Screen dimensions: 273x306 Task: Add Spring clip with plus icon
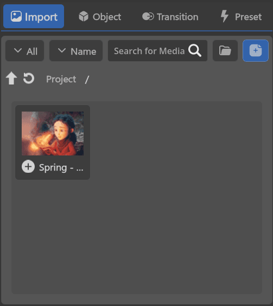[28, 166]
